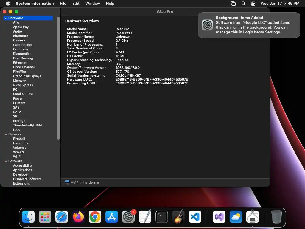Image resolution: width=305 pixels, height=229 pixels.
Task: Select ATA in the sidebar
Action: 16,22
